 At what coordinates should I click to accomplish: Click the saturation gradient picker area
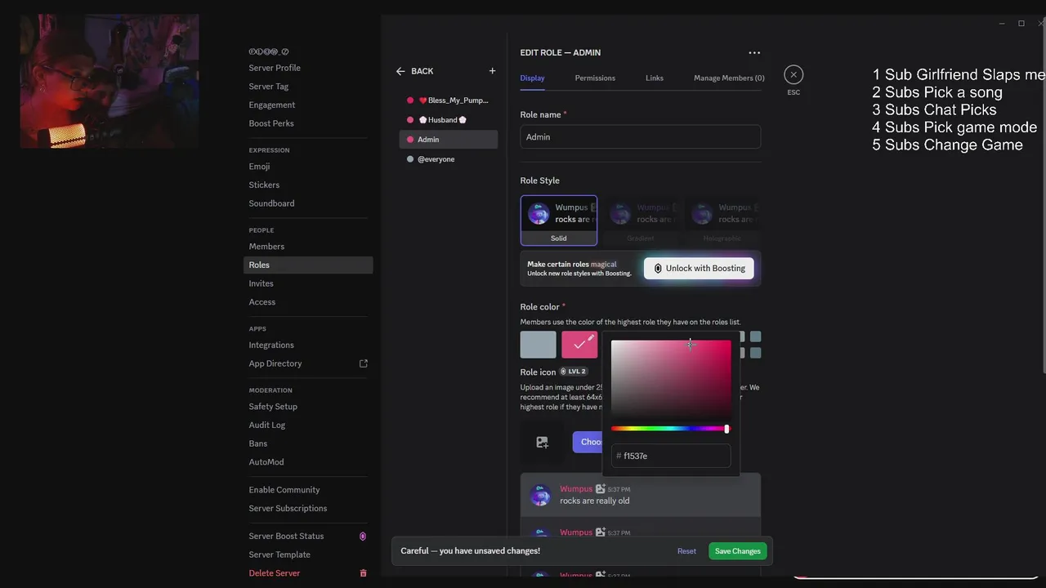click(671, 379)
